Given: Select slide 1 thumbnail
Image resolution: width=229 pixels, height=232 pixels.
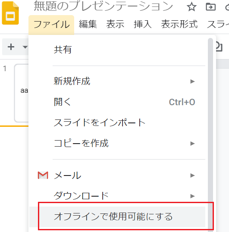Looking at the screenshot, I should 22,93.
